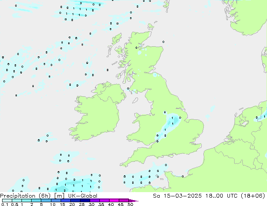267x206 pixels.
Task: Click the '[m]' unit label
Action: (59, 196)
